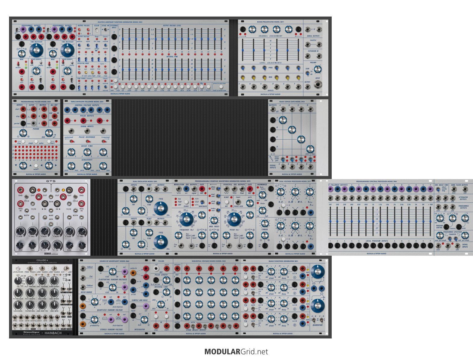Viewport: 473px width, 358px height.
Task: Click Time Const knob on Collide 4
Action: (54, 281)
